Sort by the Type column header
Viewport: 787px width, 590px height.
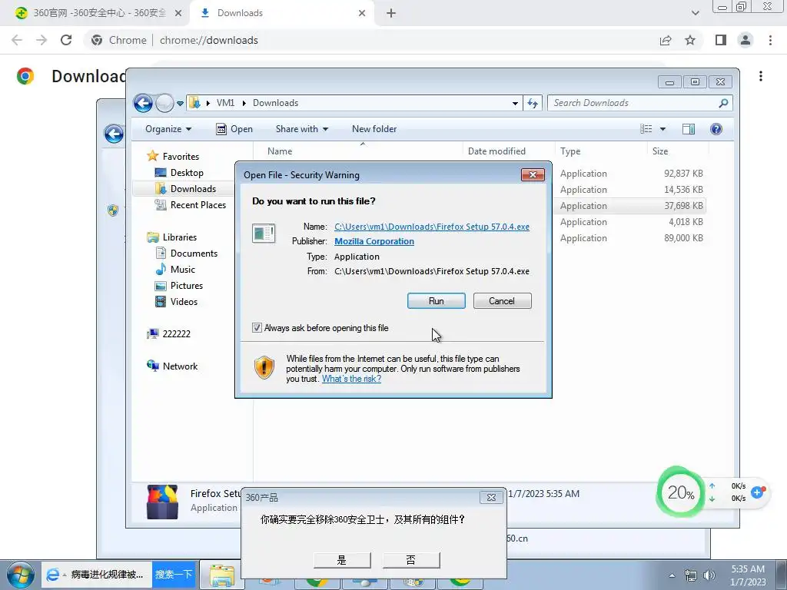click(x=600, y=151)
